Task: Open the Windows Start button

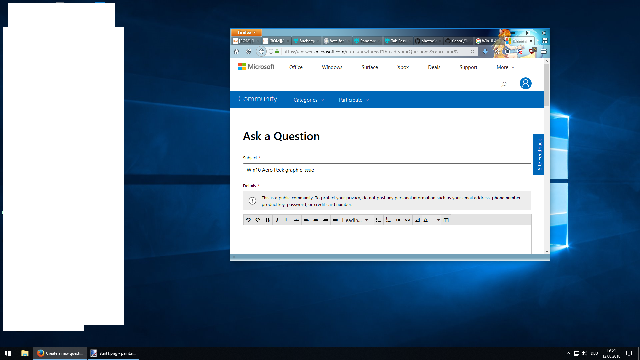Action: click(8, 353)
